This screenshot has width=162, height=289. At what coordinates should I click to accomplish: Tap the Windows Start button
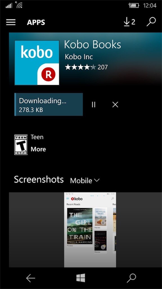81,278
